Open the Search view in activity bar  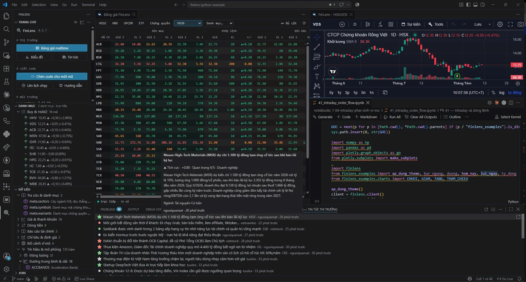(x=6, y=29)
